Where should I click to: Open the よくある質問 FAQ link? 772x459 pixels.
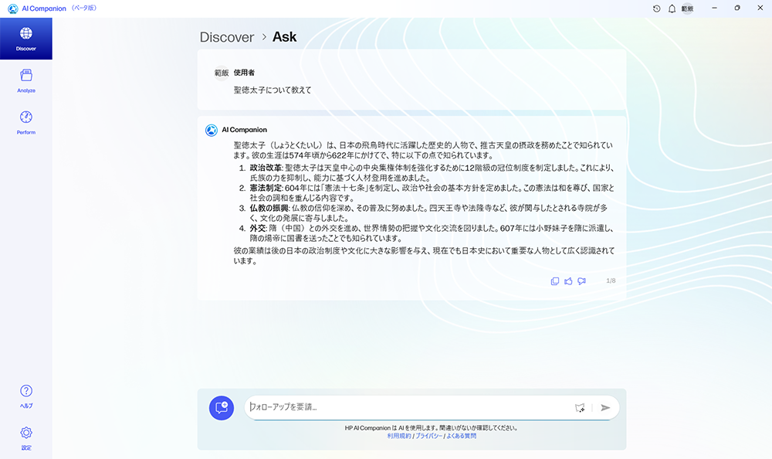tap(461, 436)
